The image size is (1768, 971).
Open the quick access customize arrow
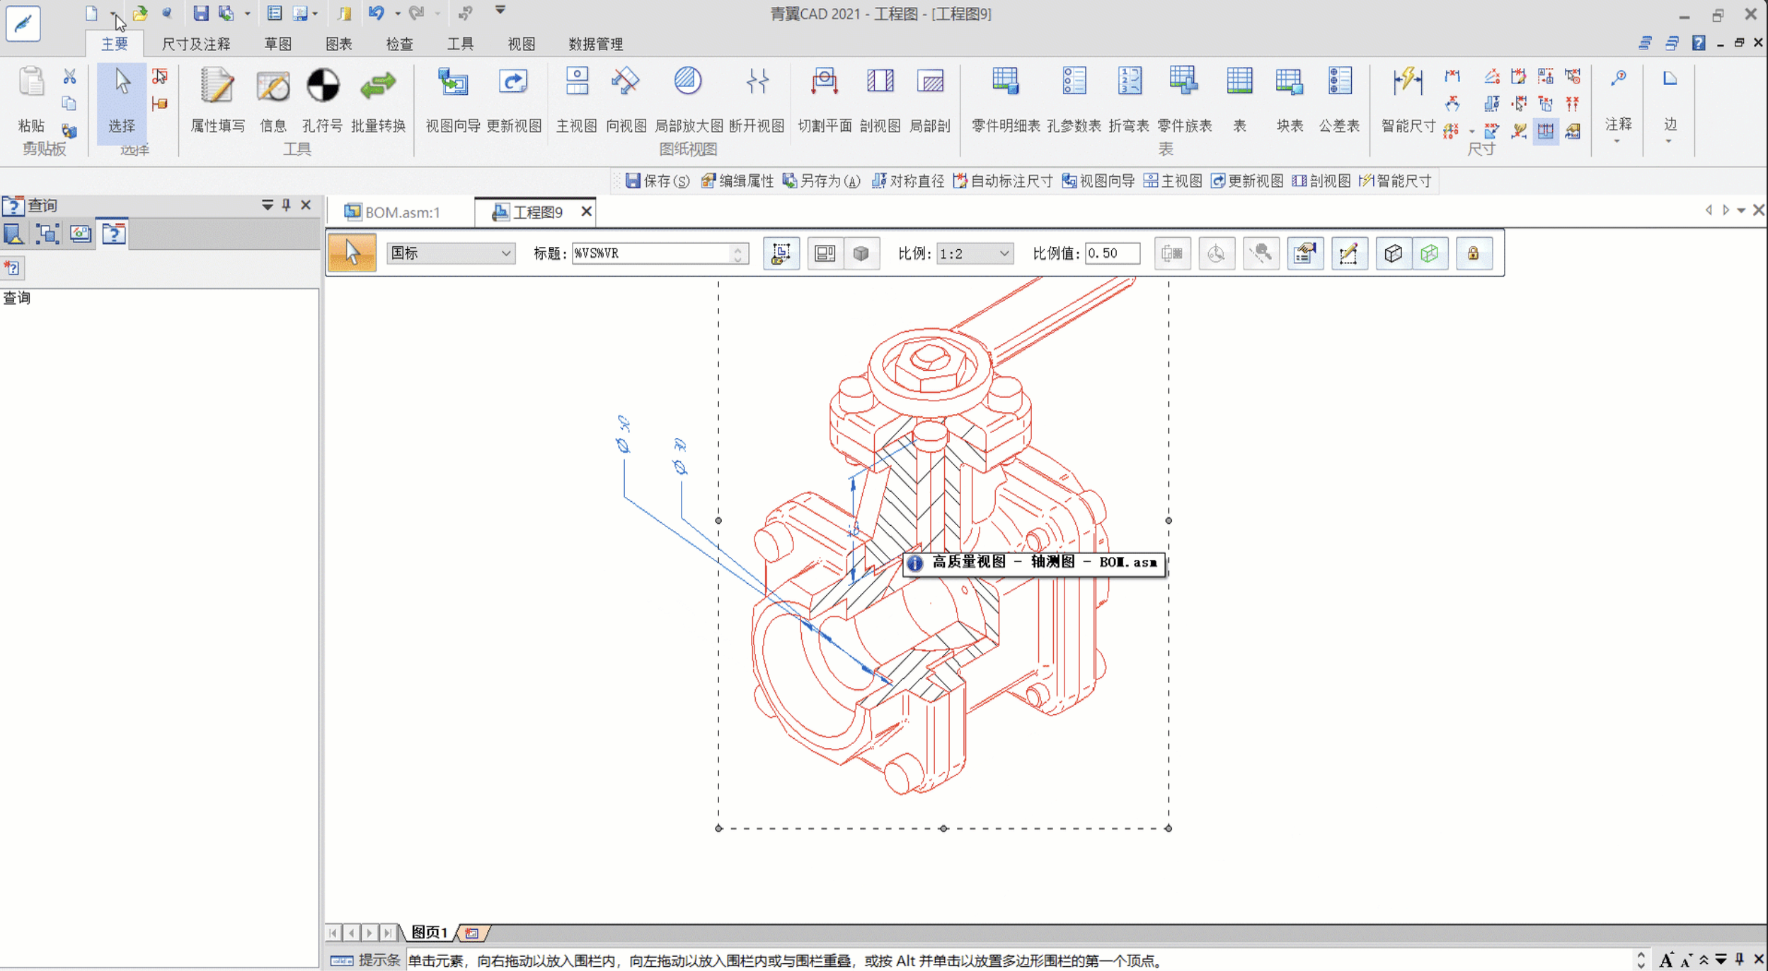pos(500,10)
